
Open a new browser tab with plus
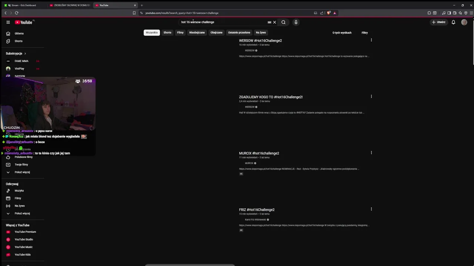[x=141, y=5]
